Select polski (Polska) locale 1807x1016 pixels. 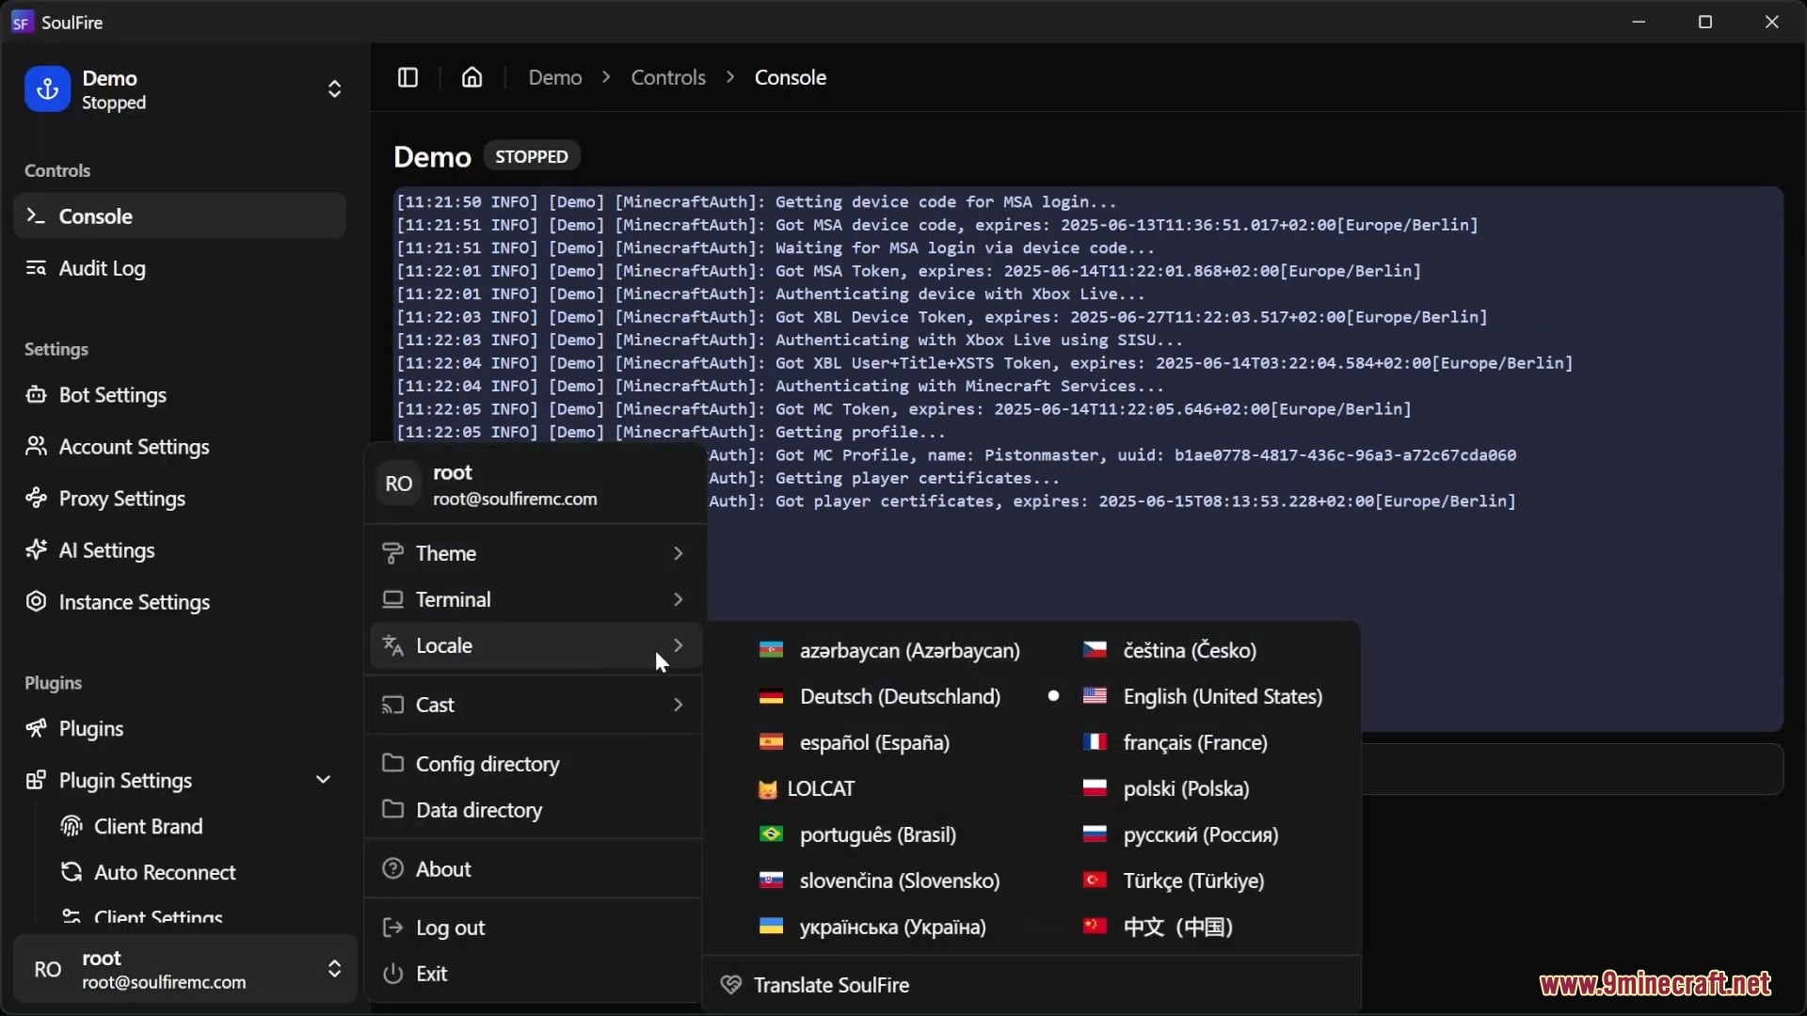click(1193, 788)
